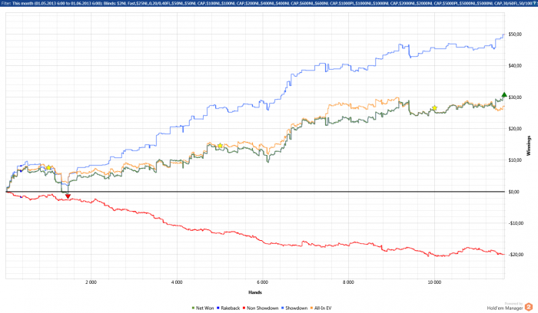
Task: Click the Hands axis title
Action: (255, 292)
